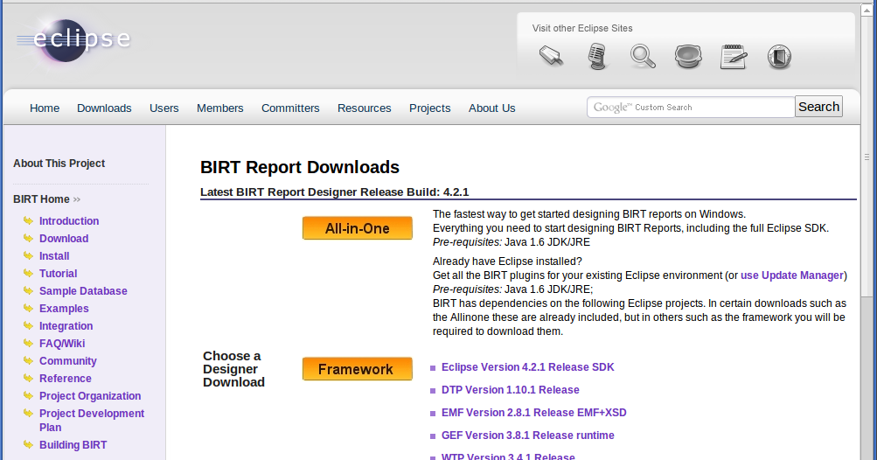
Task: Click the Framework download button
Action: [358, 369]
